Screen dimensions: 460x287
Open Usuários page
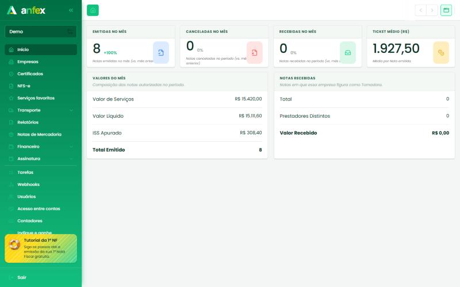coord(41,196)
